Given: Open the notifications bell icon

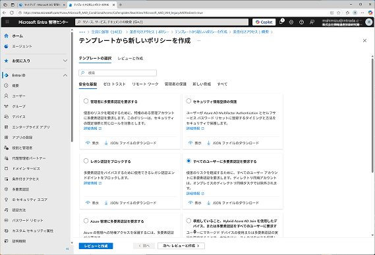Looking at the screenshot, I should click(x=281, y=22).
